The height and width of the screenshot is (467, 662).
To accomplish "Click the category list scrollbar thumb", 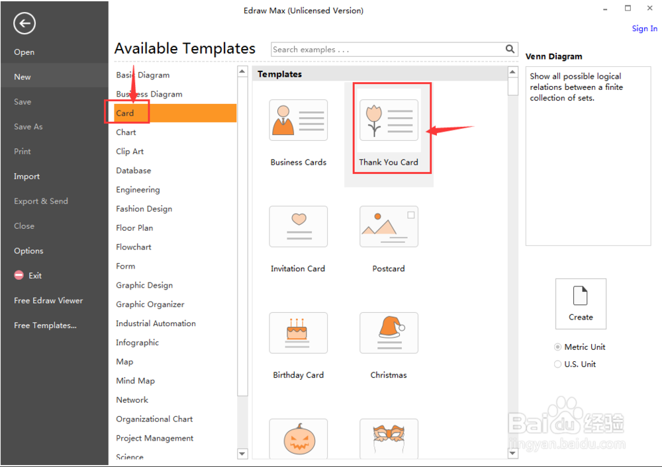I will 242,236.
